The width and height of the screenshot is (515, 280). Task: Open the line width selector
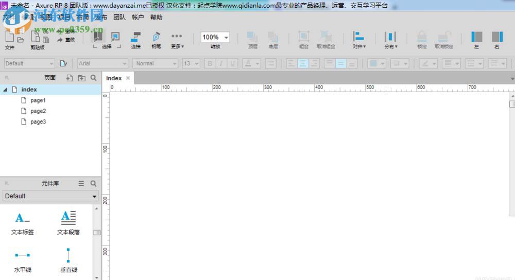(x=451, y=63)
